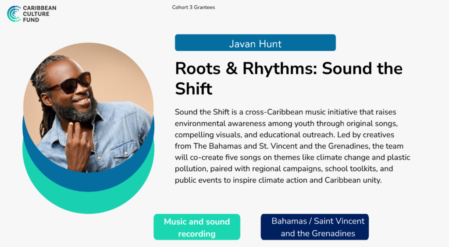Click the Music and sound recording tag
This screenshot has width=449, height=247.
197,227
